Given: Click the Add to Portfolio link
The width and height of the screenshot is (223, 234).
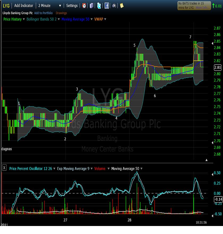Looking at the screenshot, I should click(43, 13).
